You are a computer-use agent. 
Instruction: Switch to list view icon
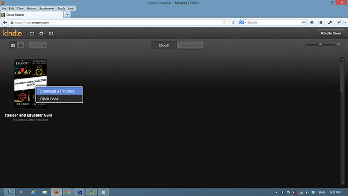[21, 45]
